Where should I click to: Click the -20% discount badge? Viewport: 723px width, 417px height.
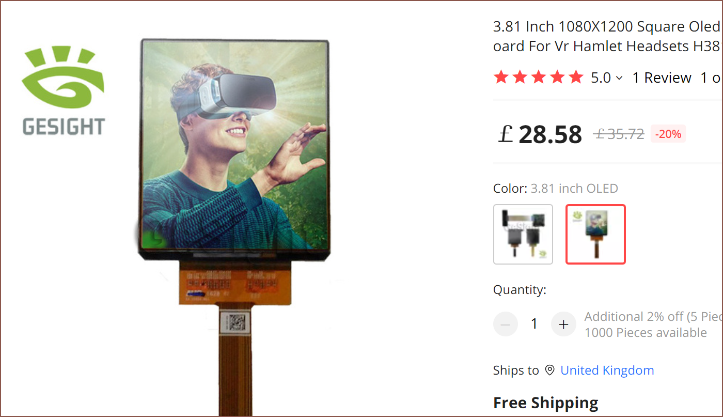coord(668,134)
